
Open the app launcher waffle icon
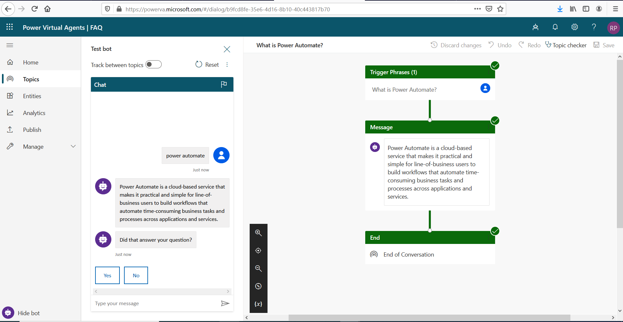pyautogui.click(x=10, y=27)
